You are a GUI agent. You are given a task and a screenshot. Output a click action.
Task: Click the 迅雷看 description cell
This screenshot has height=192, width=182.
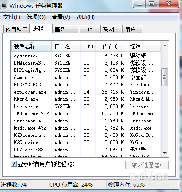(x=141, y=150)
